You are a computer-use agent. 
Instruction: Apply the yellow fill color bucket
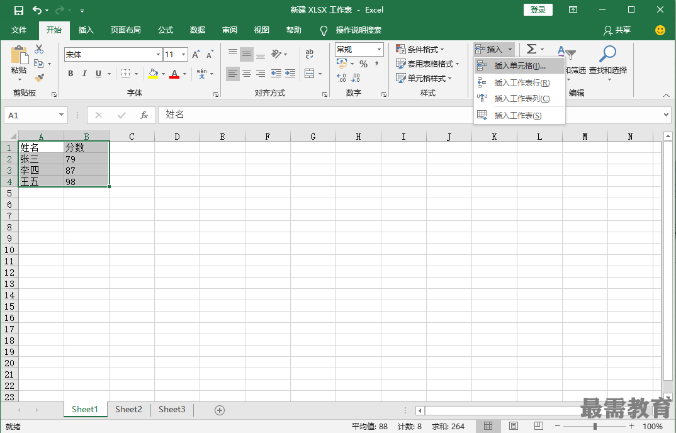pos(153,74)
